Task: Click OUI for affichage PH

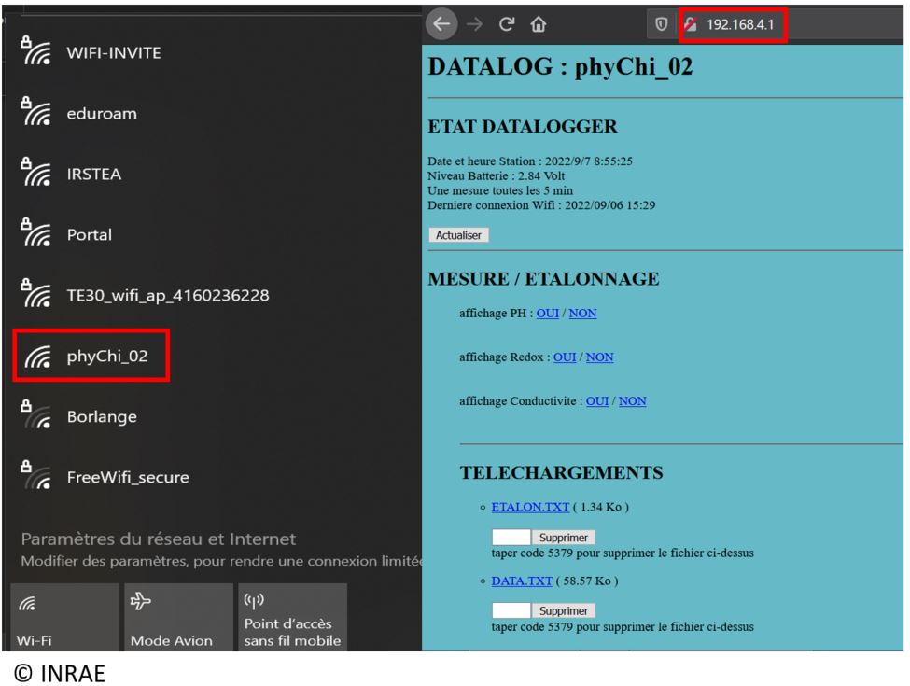Action: (548, 313)
